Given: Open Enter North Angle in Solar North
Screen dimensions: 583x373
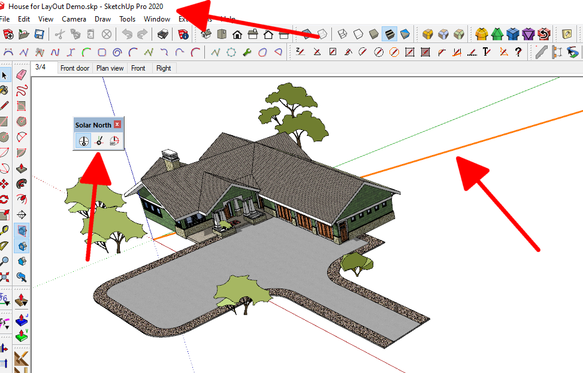Looking at the screenshot, I should click(114, 141).
